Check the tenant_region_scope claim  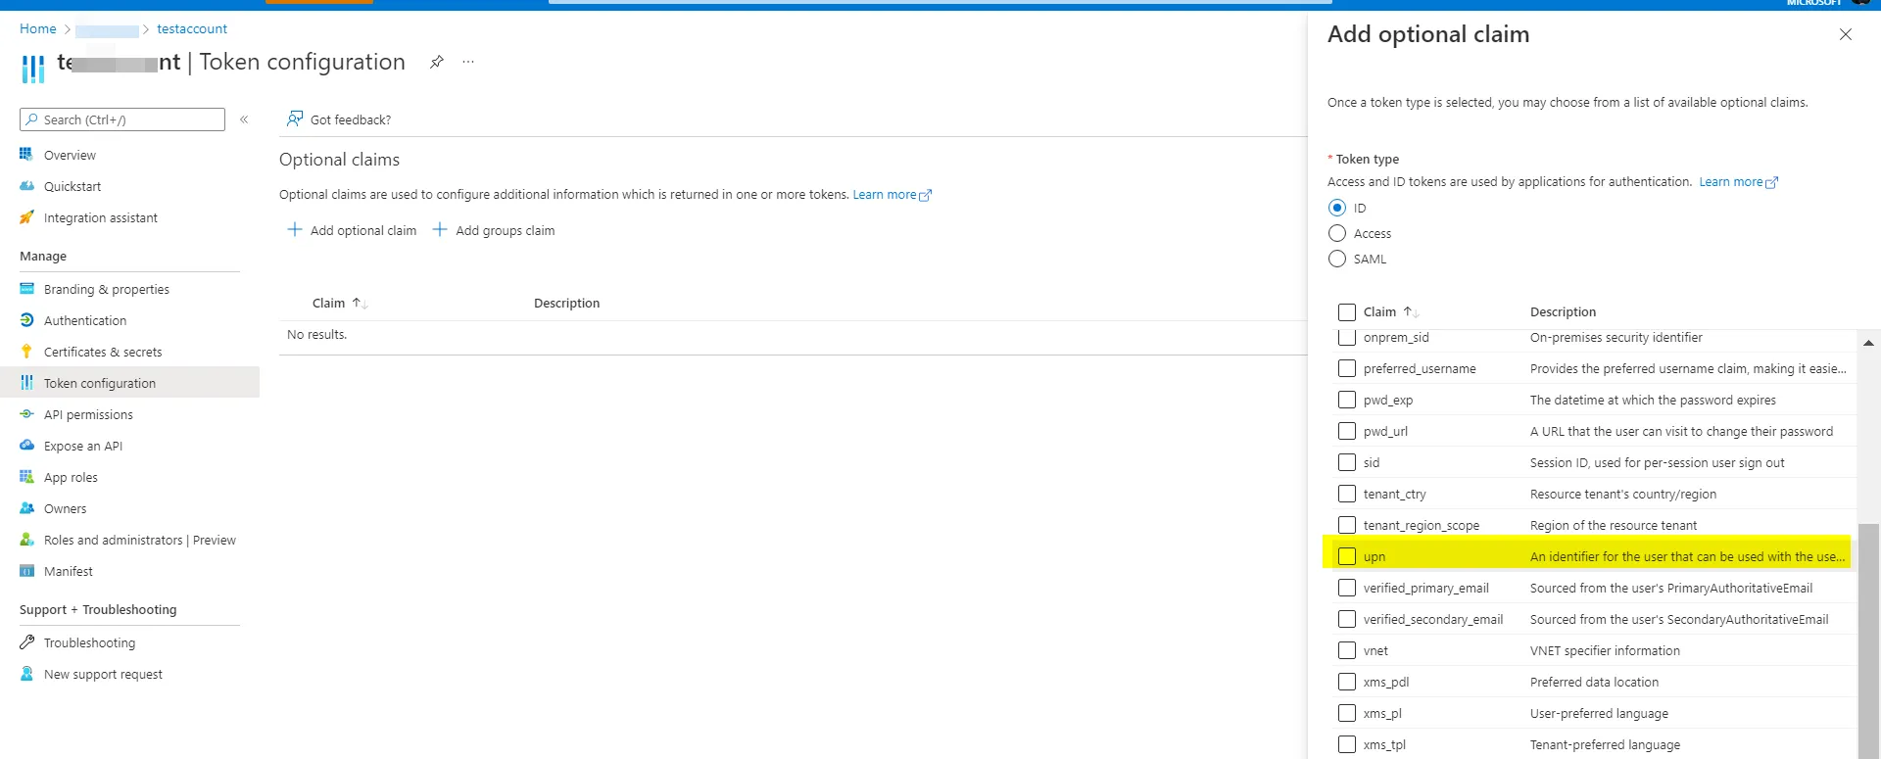pyautogui.click(x=1347, y=525)
